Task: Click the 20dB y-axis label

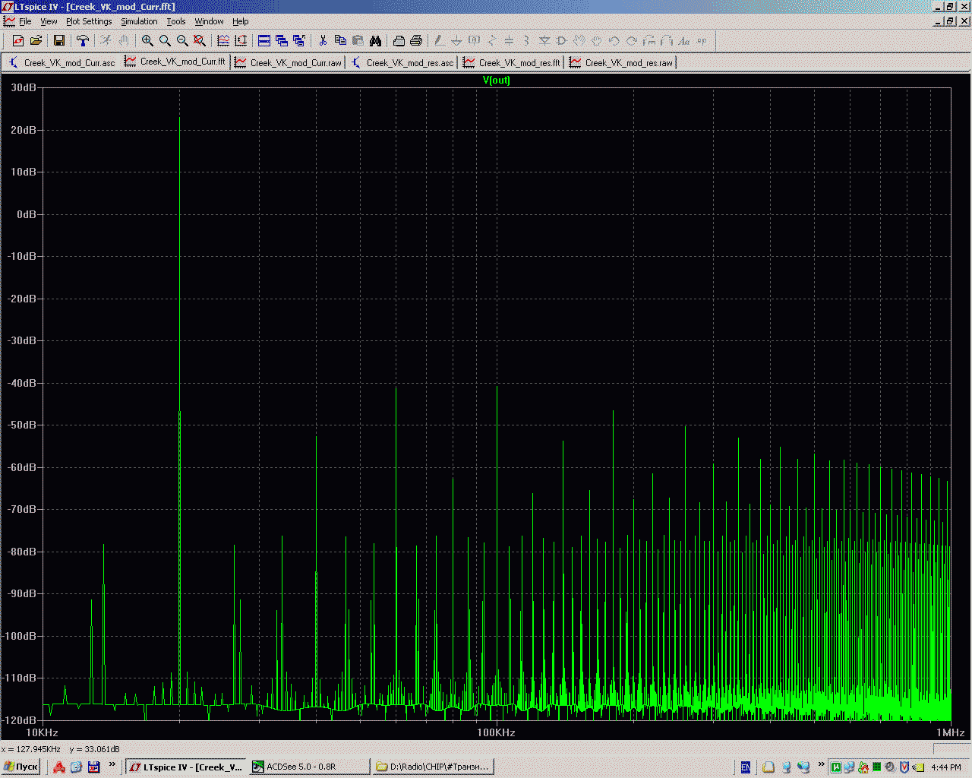Action: pyautogui.click(x=24, y=130)
